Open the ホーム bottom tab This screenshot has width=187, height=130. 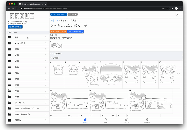pyautogui.click(x=85, y=121)
